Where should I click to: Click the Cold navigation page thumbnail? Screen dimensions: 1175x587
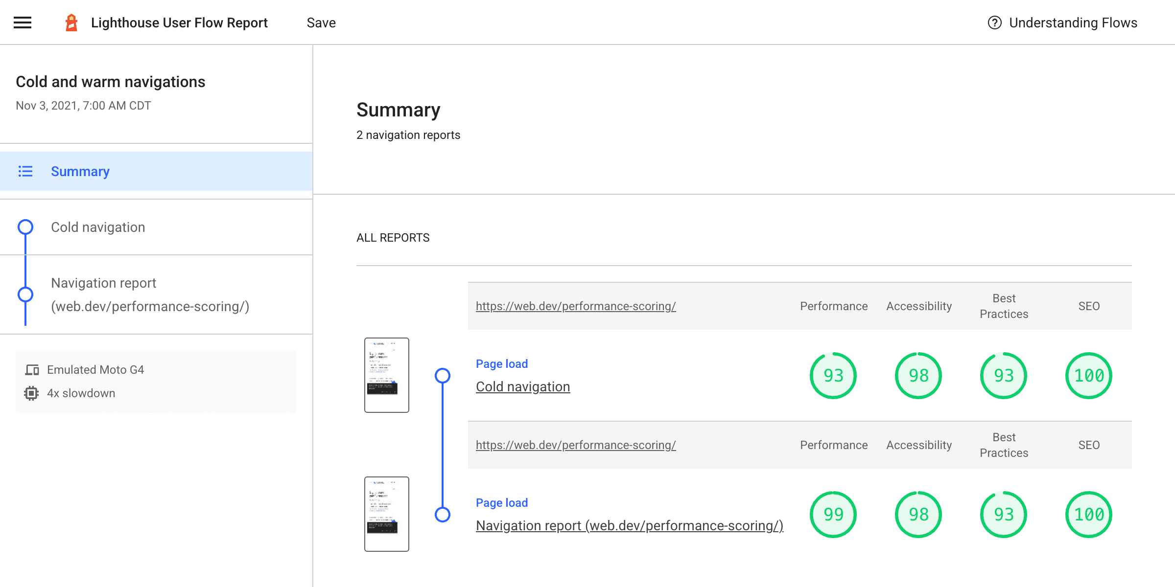(x=387, y=374)
